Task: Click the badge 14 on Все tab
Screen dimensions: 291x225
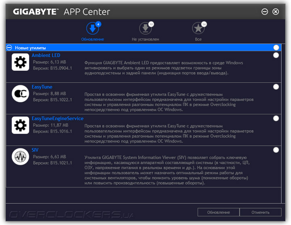Action: 204,24
